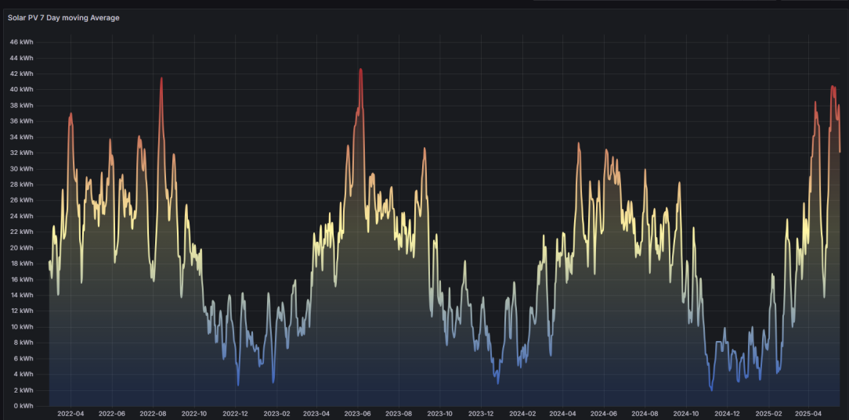Click the 2023-04 x-axis date label
Screen dimensions: 849x420
(x=316, y=414)
